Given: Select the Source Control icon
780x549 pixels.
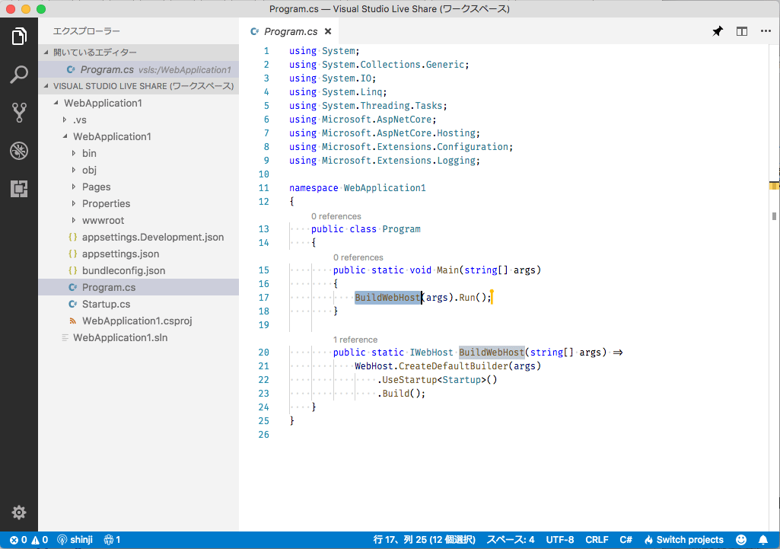Looking at the screenshot, I should click(19, 112).
